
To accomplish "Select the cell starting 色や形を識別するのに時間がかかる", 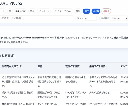I will tap(18, 81).
